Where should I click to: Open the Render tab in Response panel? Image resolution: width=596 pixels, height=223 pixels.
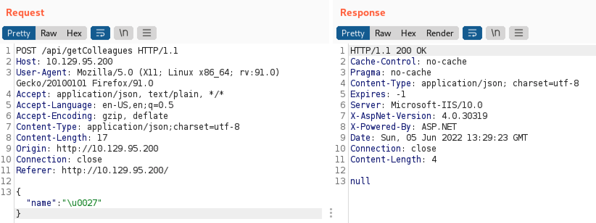point(440,33)
